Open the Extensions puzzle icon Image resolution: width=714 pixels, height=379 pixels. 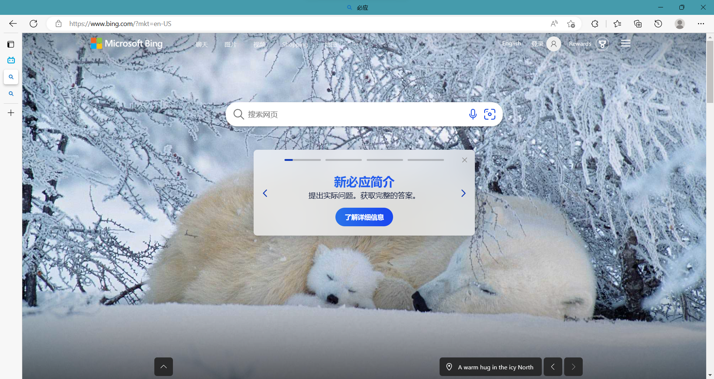pos(595,24)
